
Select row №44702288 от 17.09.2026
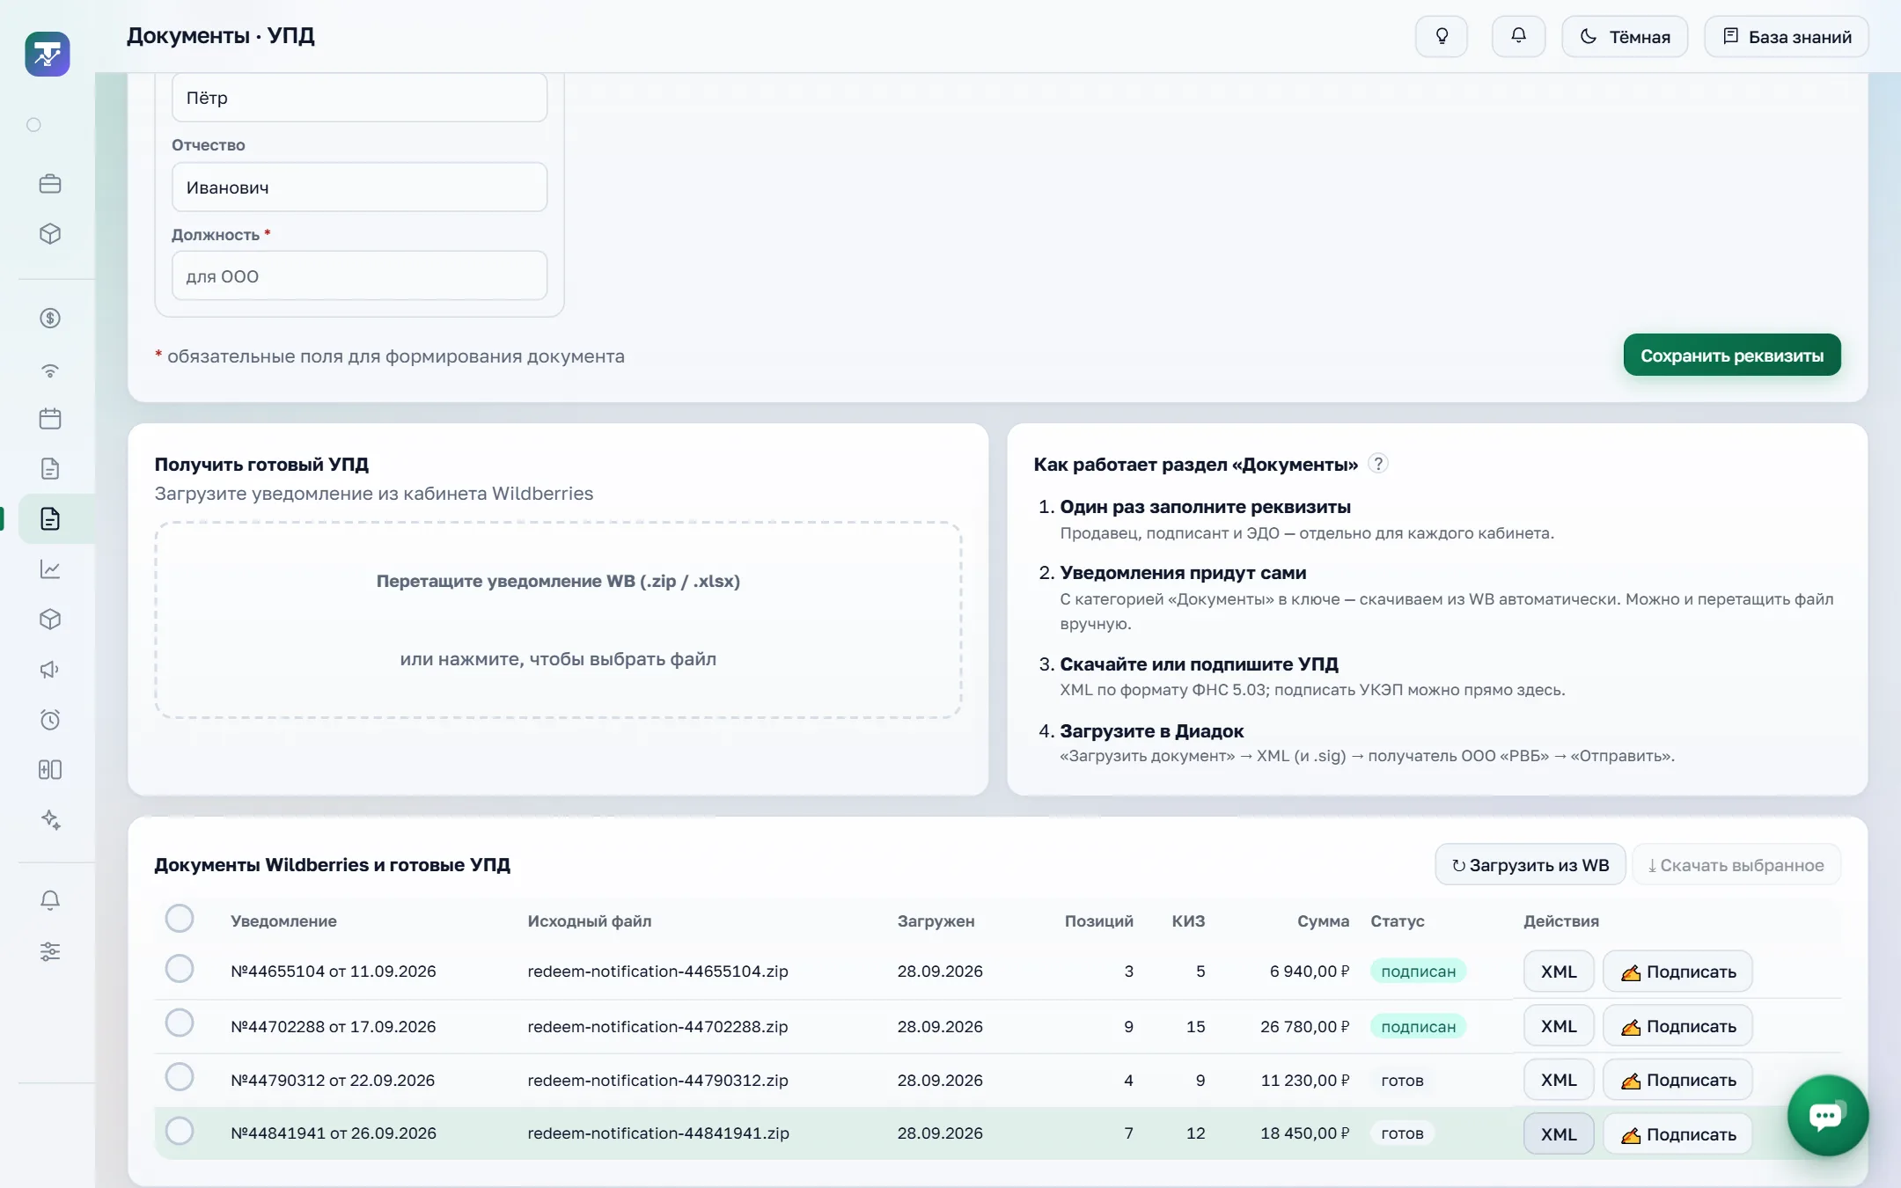point(180,1023)
